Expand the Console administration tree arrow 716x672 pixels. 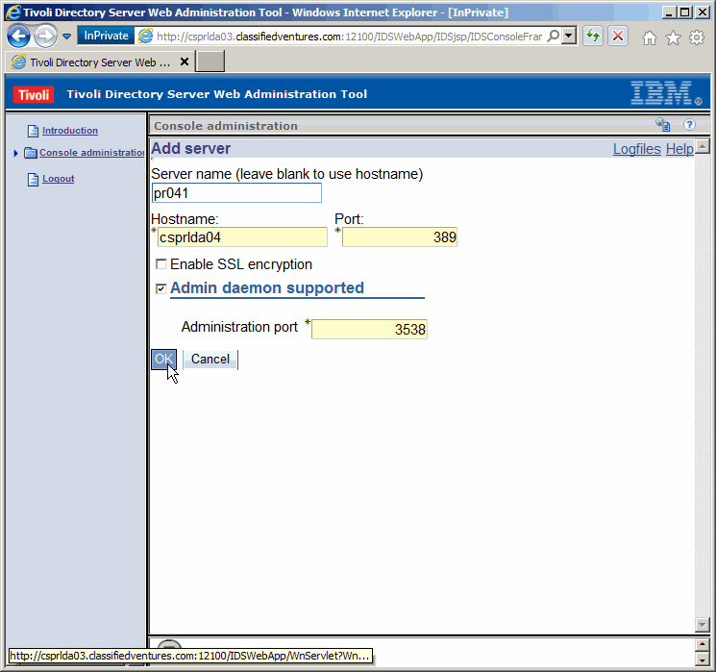[16, 153]
